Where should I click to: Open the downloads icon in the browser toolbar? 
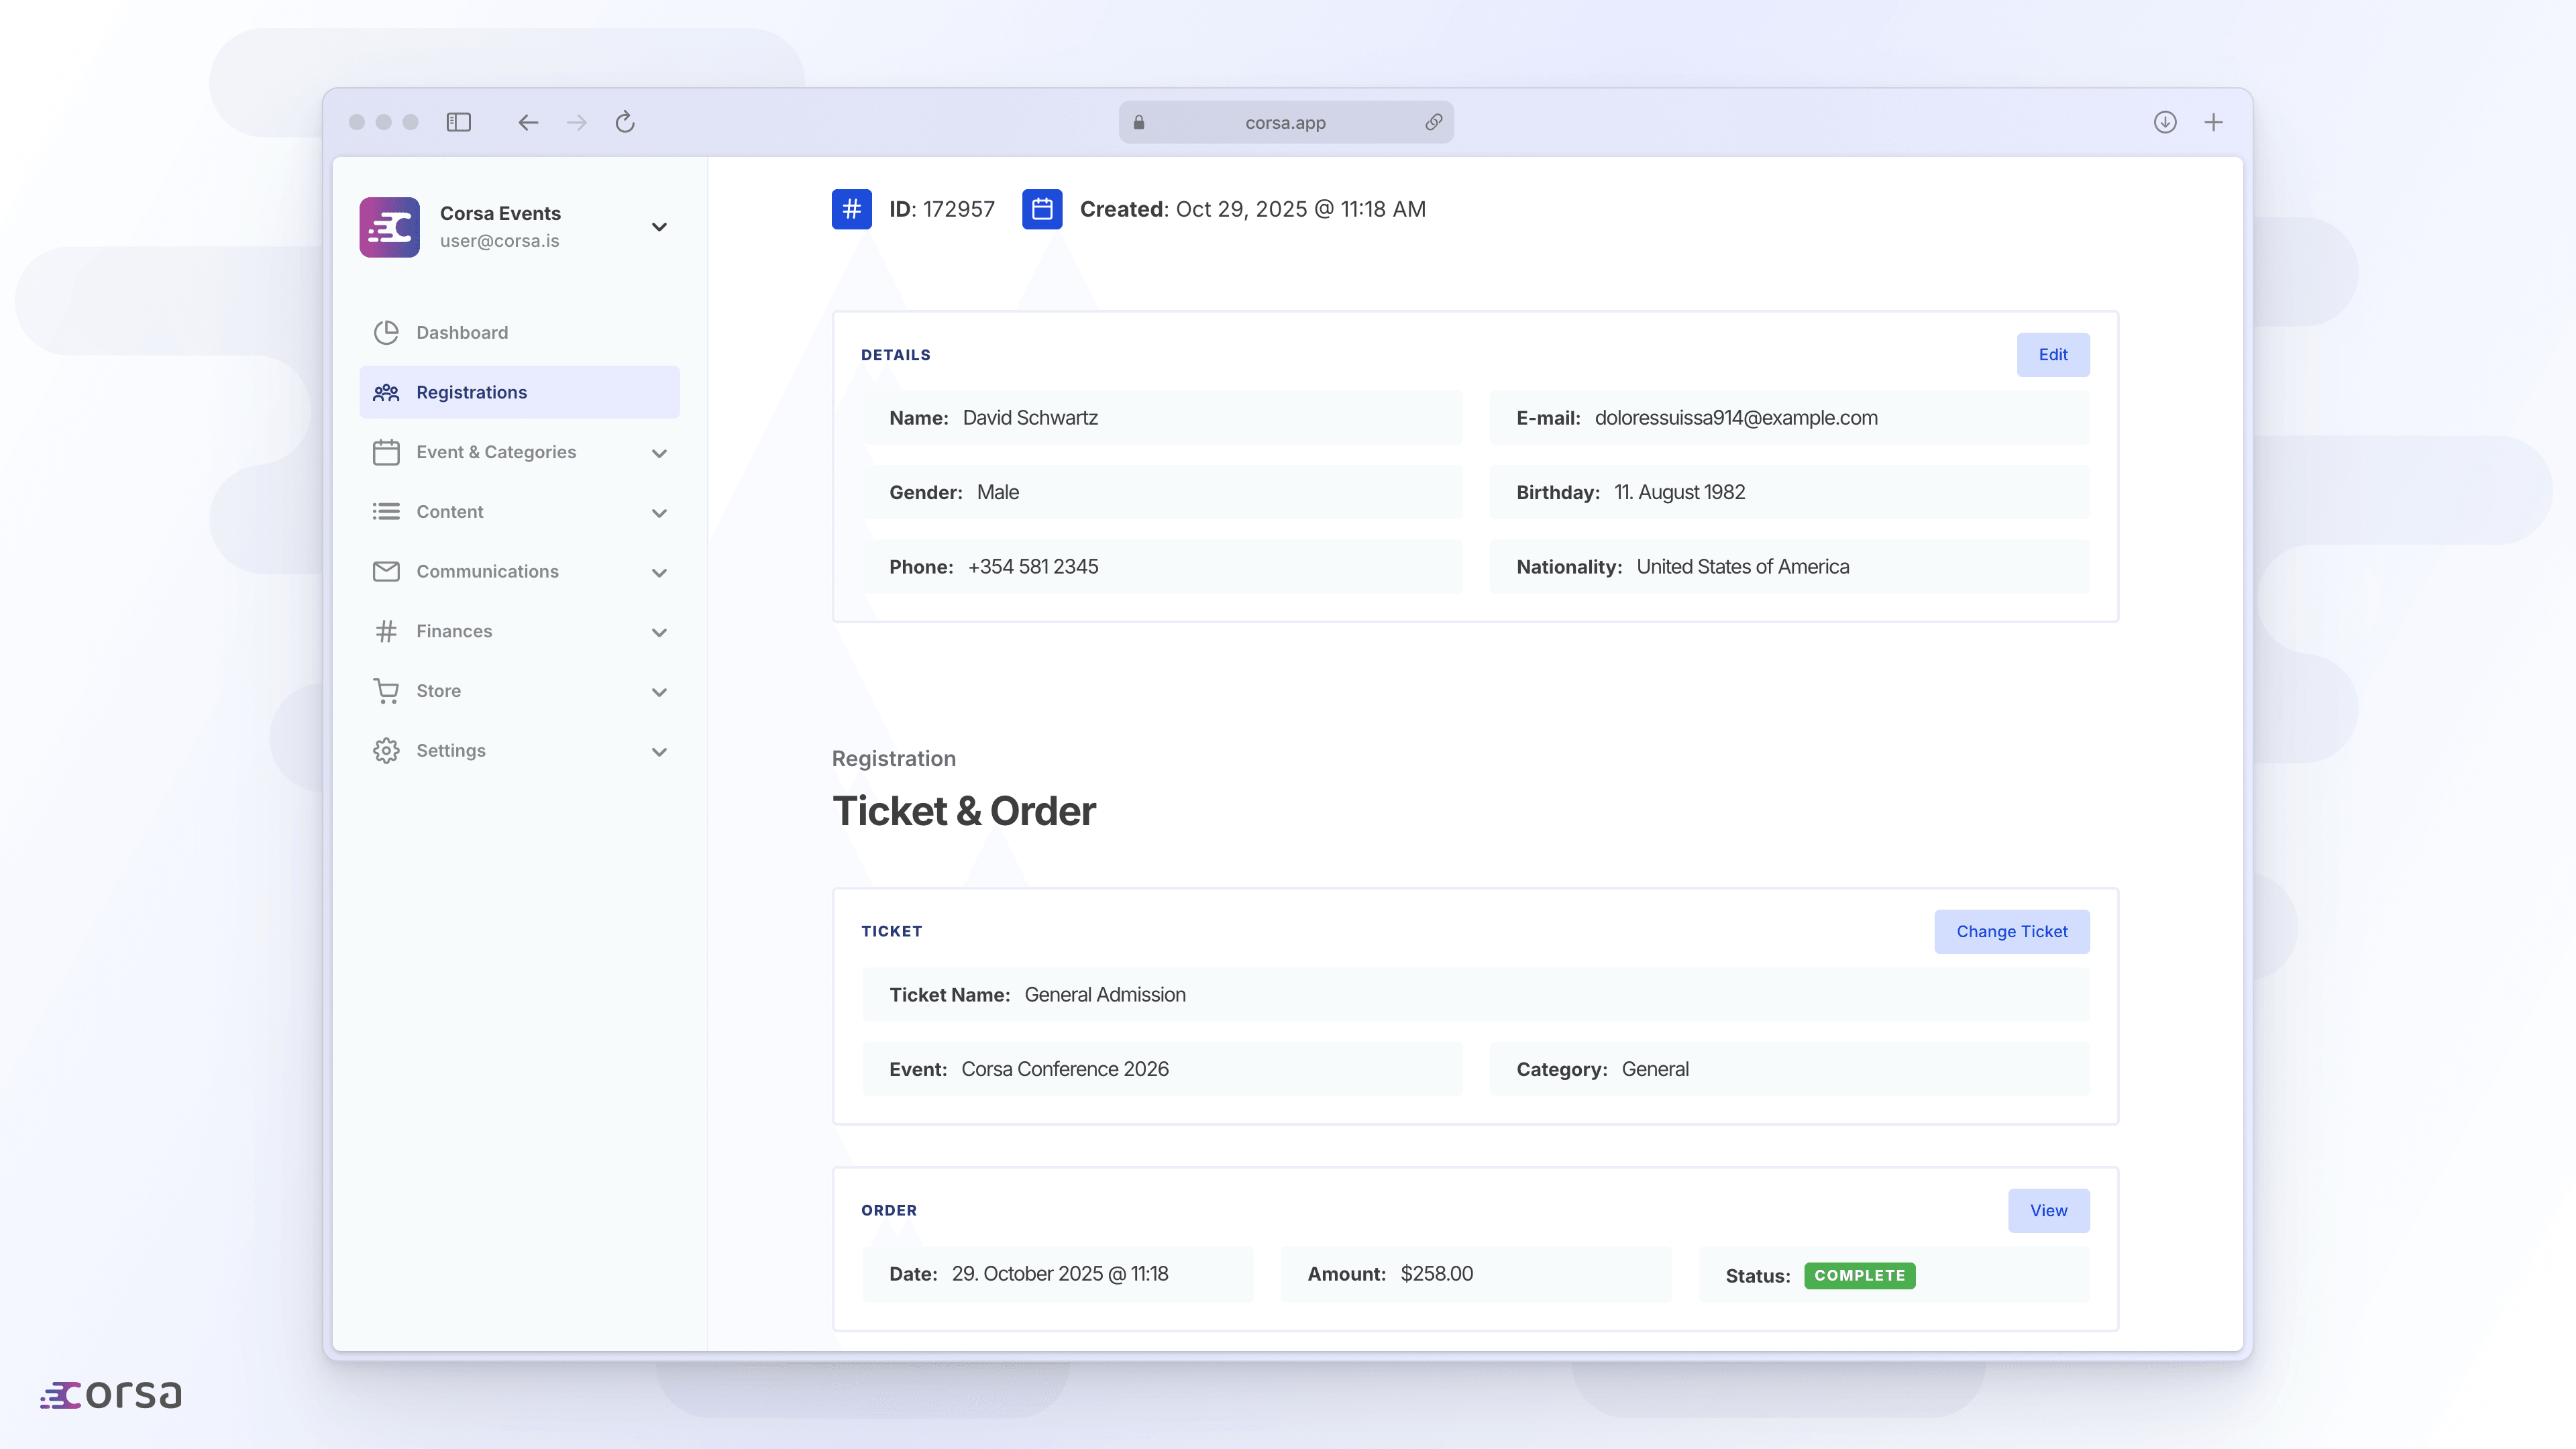(x=2164, y=122)
